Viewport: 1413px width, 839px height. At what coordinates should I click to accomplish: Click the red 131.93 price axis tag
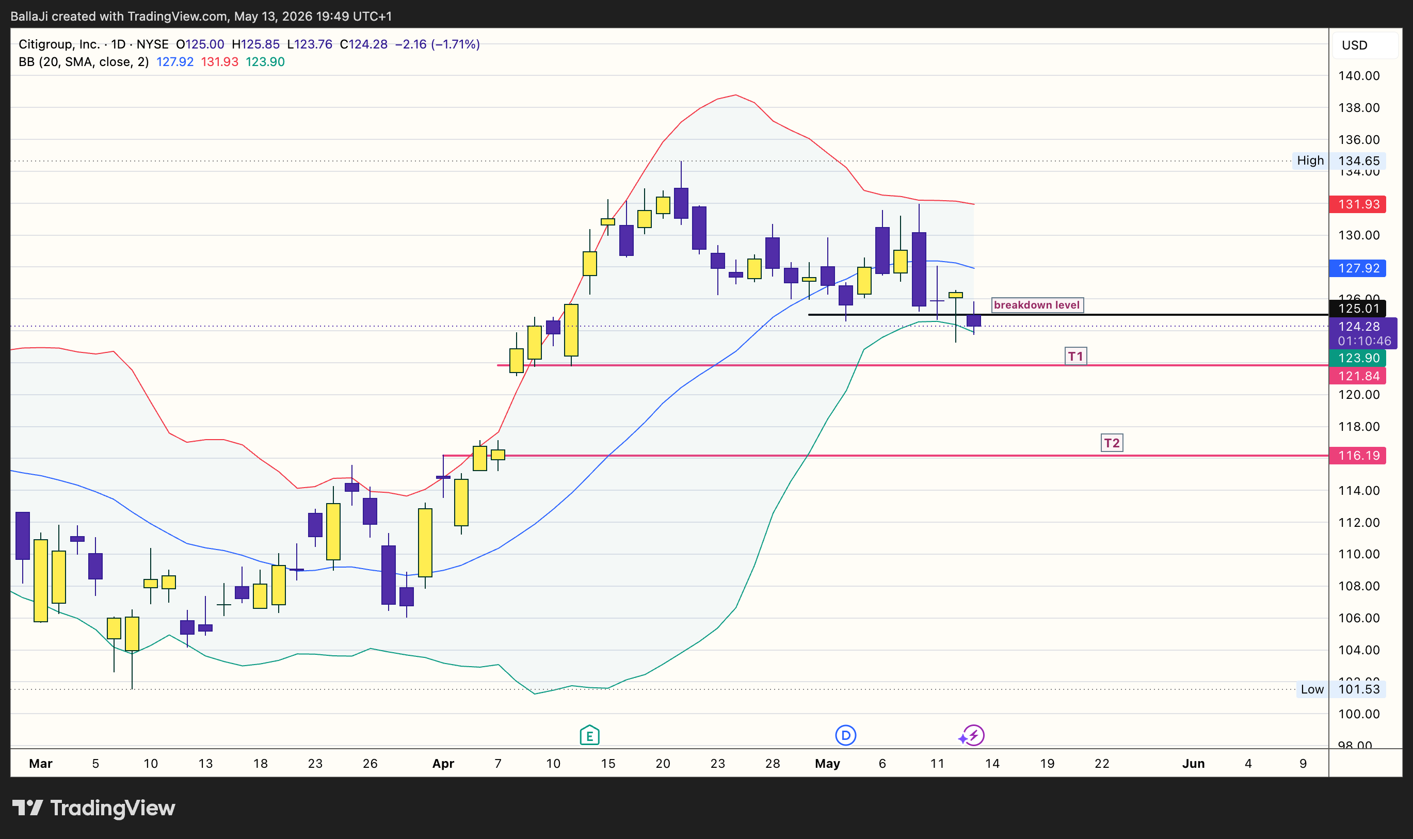tap(1358, 204)
